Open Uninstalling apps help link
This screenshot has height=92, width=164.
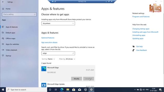coord(139,35)
